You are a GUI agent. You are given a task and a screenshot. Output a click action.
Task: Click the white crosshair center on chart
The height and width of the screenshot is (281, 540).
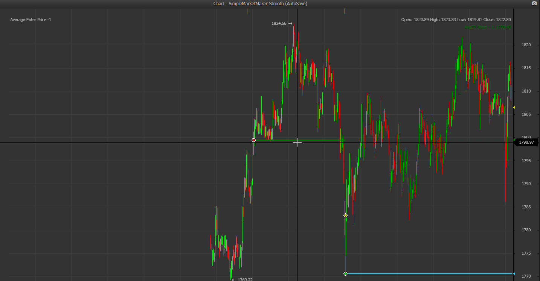[297, 143]
